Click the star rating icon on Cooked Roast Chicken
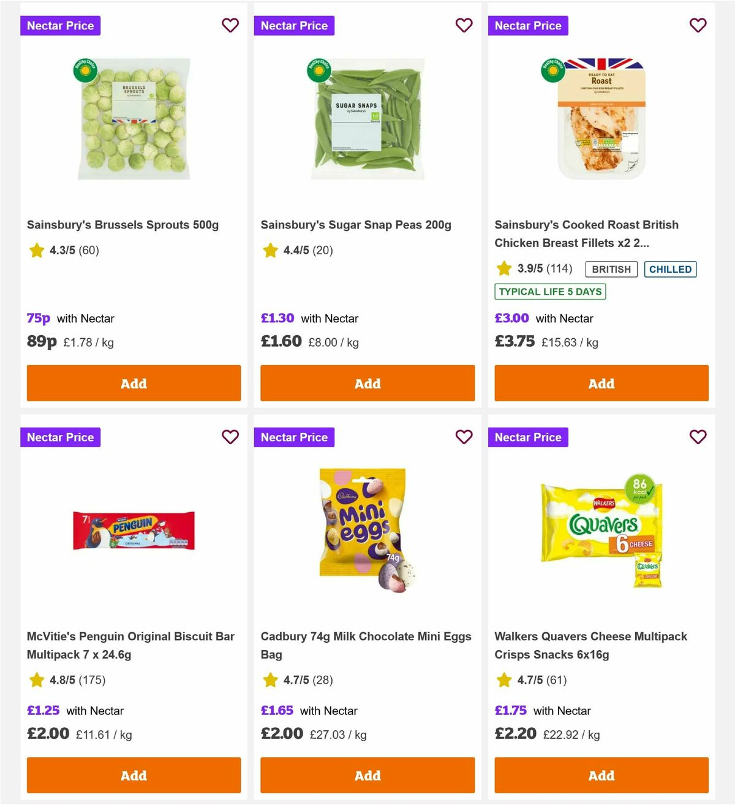The width and height of the screenshot is (735, 805). (x=503, y=268)
